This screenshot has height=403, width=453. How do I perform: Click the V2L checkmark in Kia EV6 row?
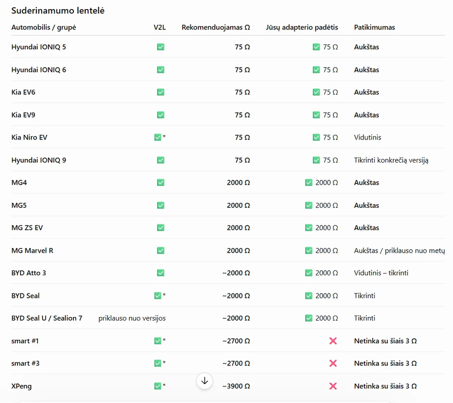click(161, 92)
